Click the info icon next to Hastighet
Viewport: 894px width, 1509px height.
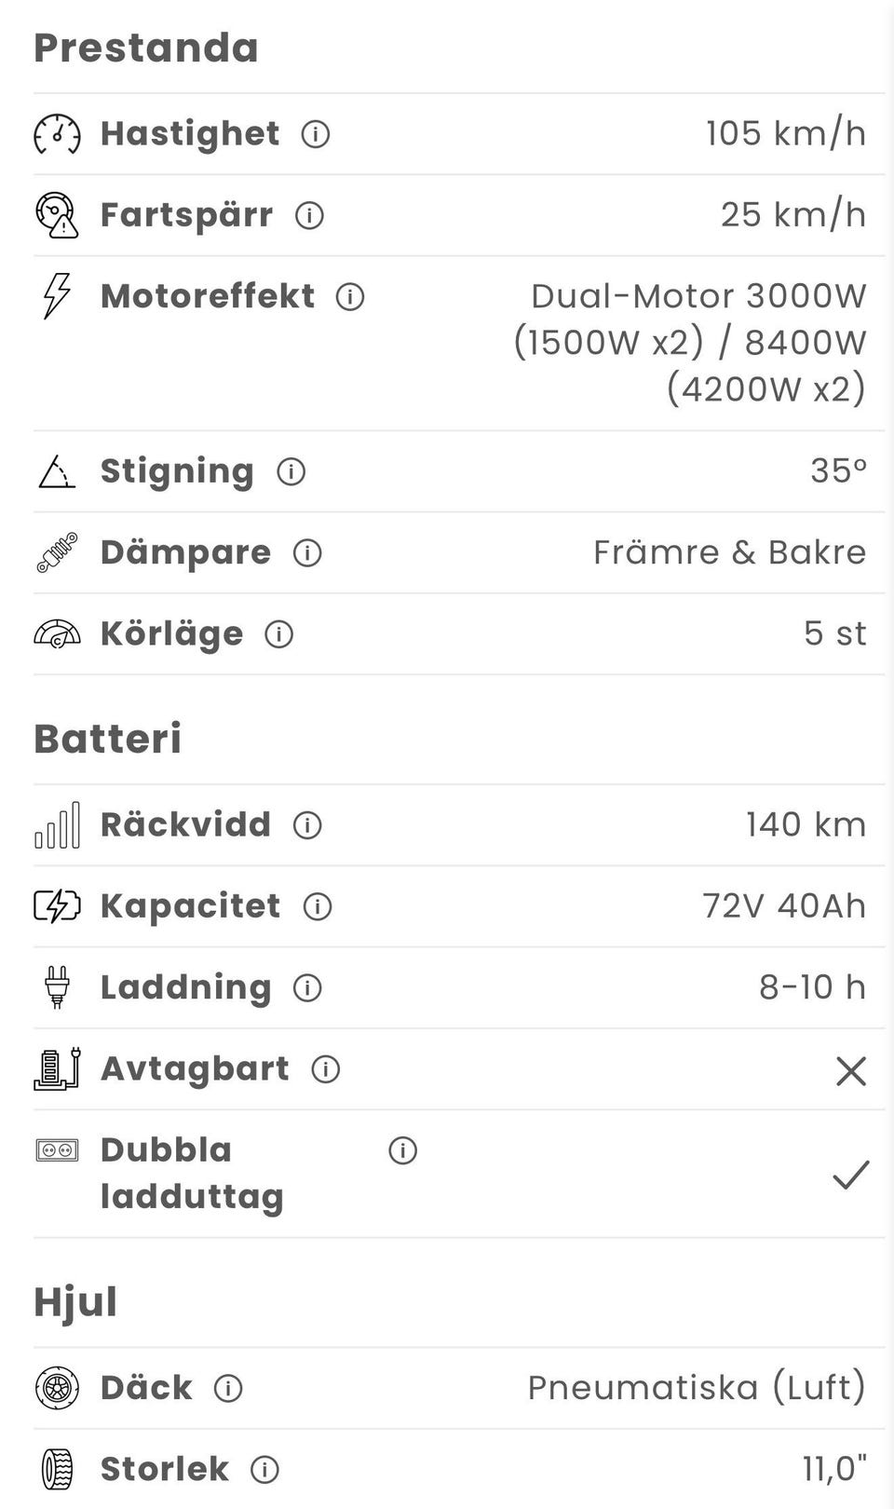point(316,135)
